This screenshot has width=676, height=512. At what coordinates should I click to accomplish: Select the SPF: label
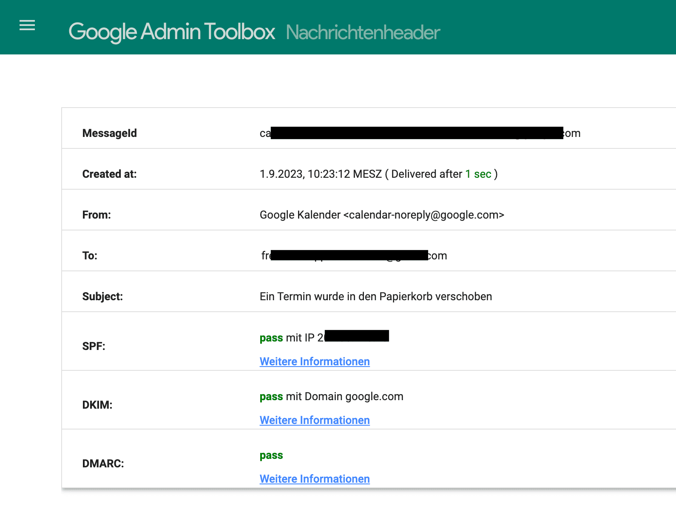click(94, 346)
